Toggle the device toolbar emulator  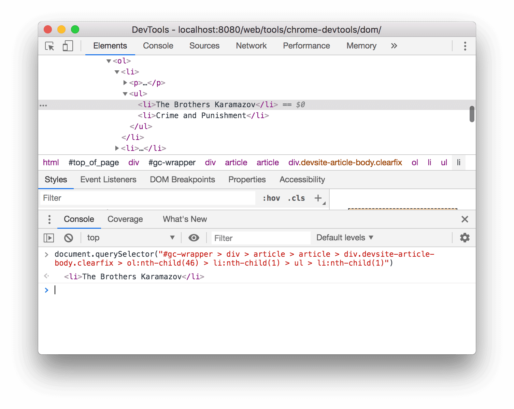coord(68,46)
